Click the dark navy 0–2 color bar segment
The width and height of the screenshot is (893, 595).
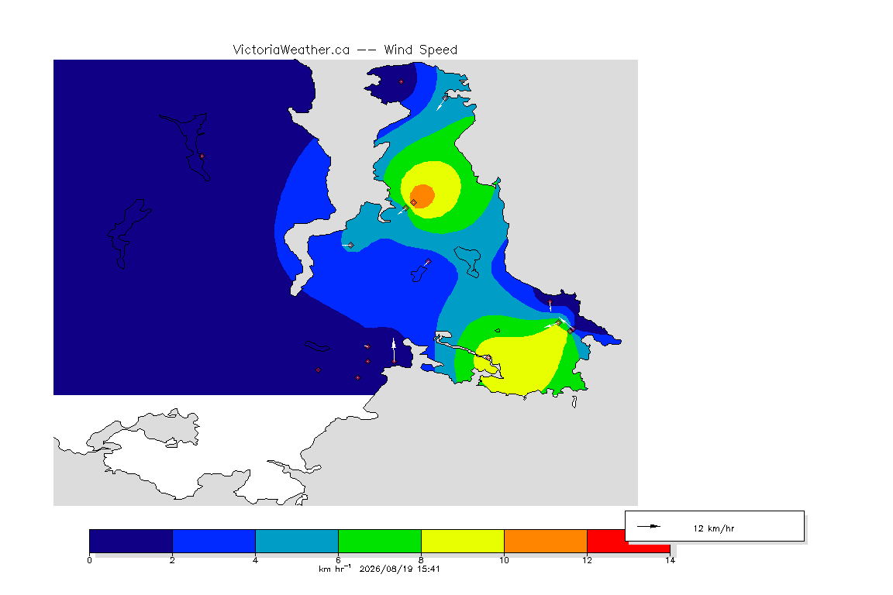tap(131, 541)
